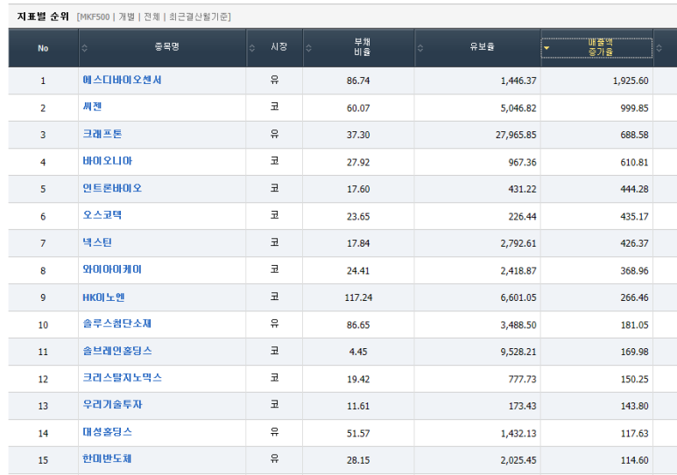Select row number 12 cell
This screenshot has width=677, height=475.
point(43,380)
